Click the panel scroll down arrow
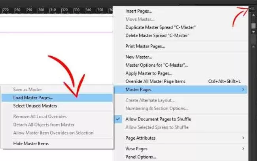257x161 pixels. [253, 32]
